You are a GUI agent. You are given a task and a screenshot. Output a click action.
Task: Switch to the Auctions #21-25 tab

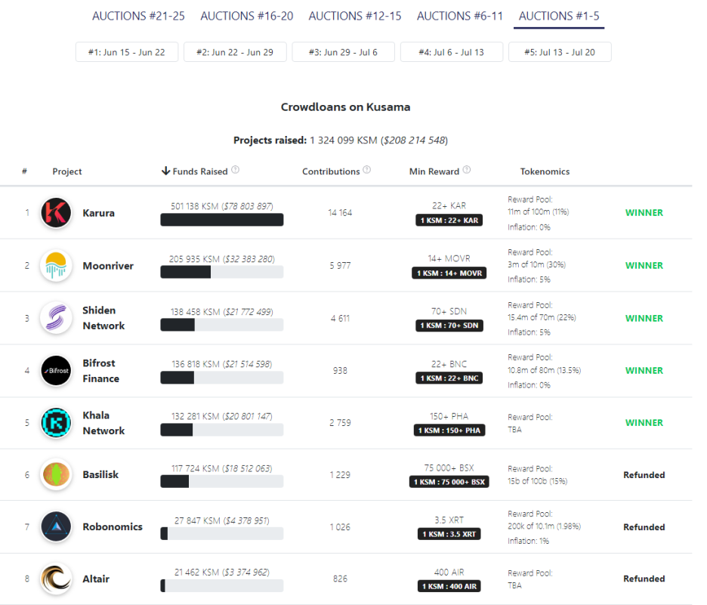138,16
